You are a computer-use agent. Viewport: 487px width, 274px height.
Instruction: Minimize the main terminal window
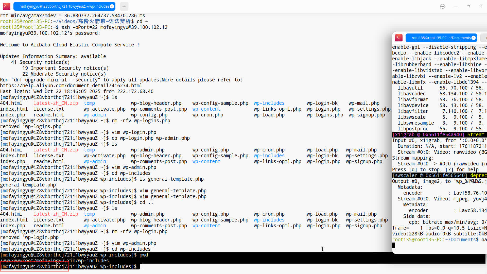pos(456,6)
